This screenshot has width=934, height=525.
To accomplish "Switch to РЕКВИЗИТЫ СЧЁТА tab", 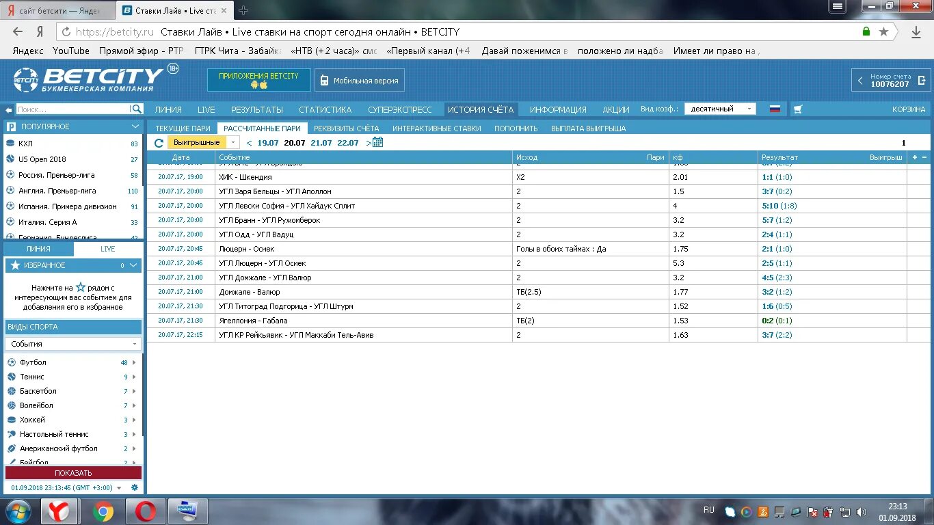I will (347, 129).
